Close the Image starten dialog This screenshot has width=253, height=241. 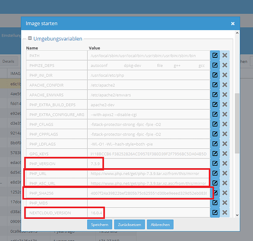point(233,24)
